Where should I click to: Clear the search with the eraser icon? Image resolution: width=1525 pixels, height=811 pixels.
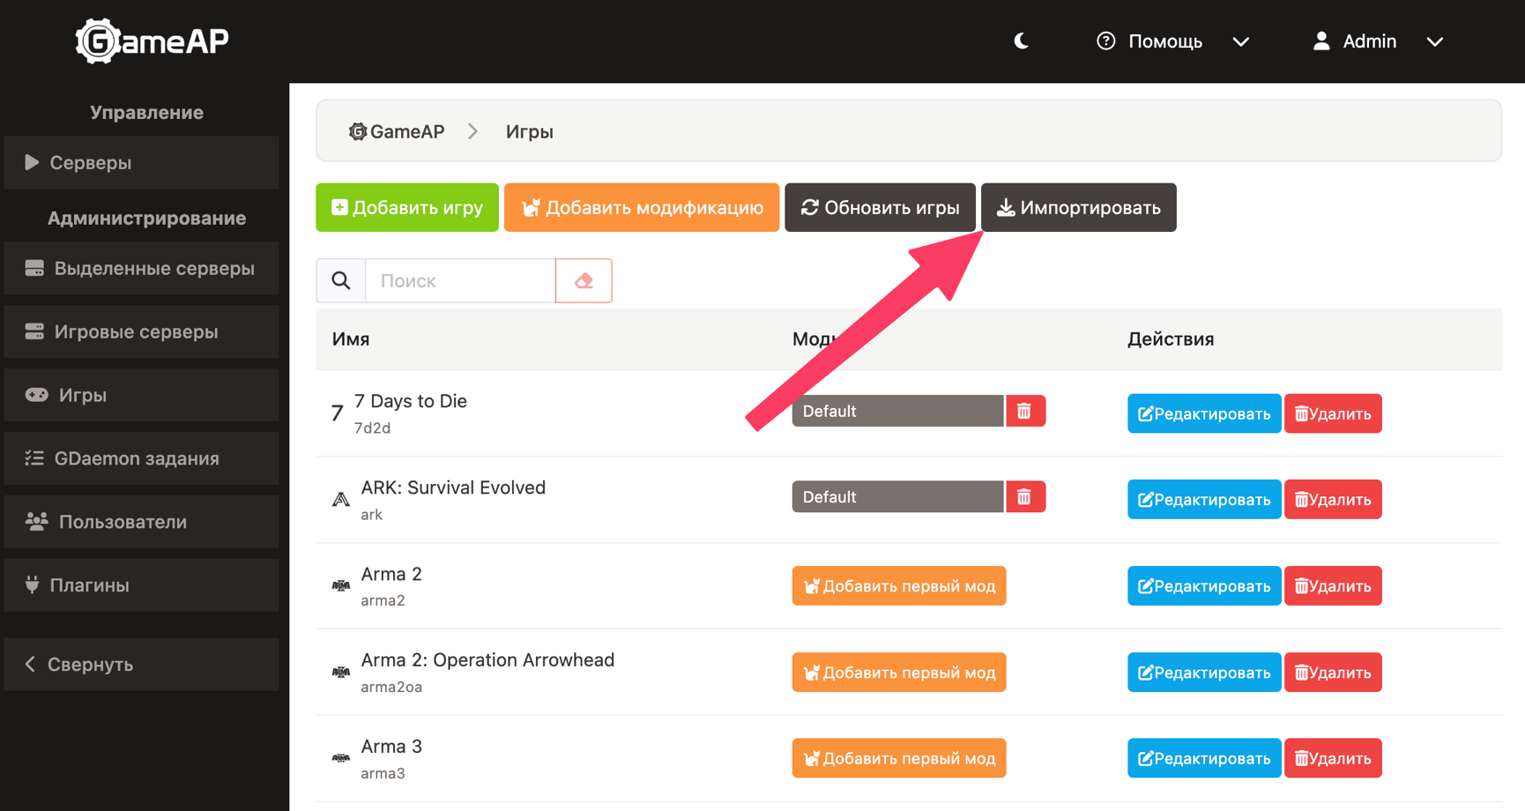pyautogui.click(x=584, y=281)
